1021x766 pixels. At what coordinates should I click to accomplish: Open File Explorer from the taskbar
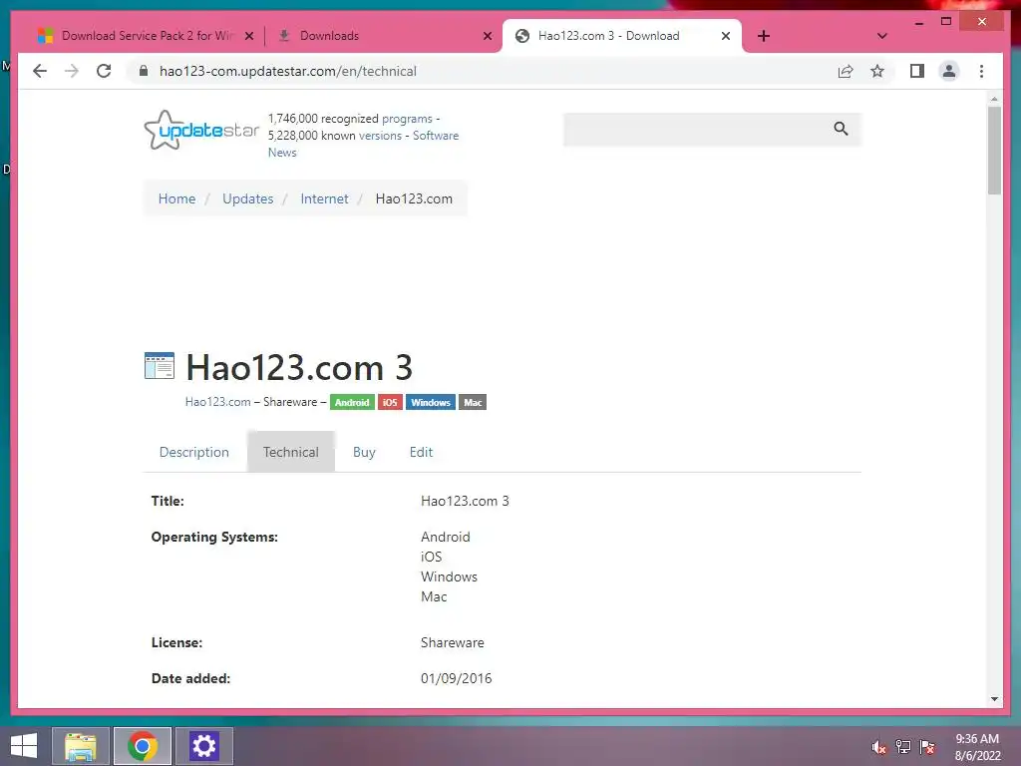pyautogui.click(x=81, y=746)
